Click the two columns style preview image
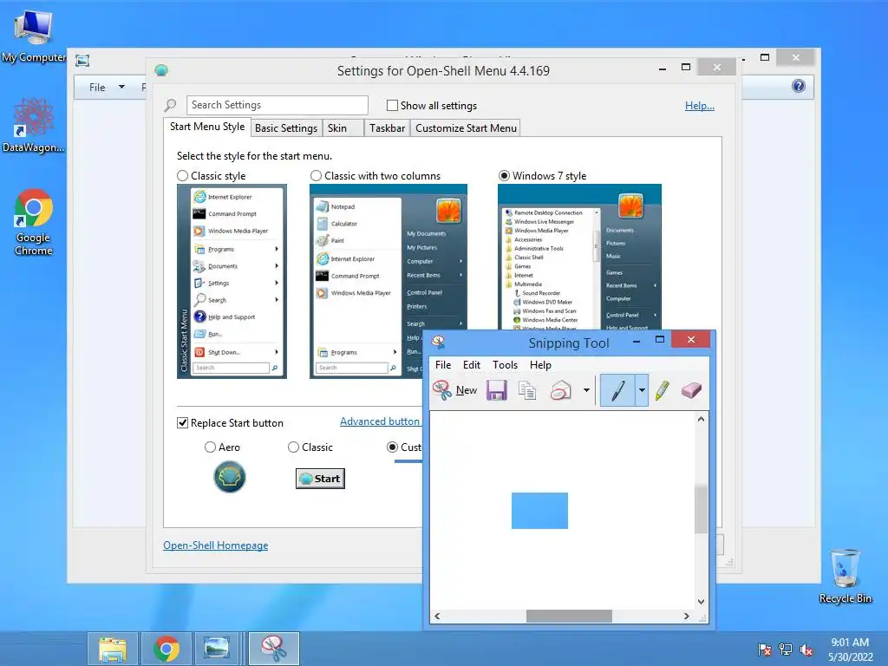Screen dimensions: 888x666 388,281
